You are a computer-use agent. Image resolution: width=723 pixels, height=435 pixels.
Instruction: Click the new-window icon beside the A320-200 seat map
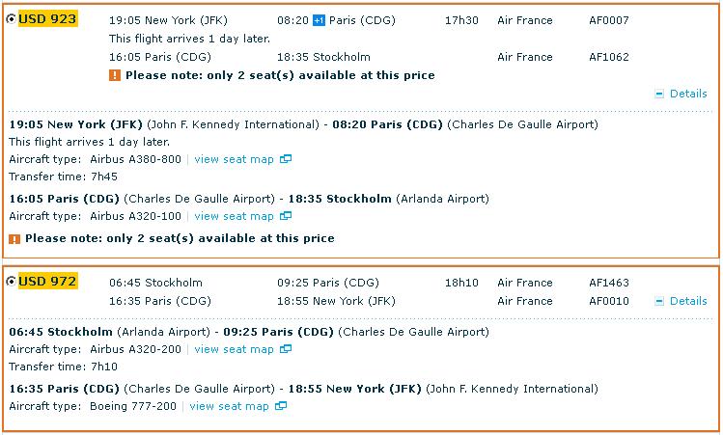coord(286,350)
